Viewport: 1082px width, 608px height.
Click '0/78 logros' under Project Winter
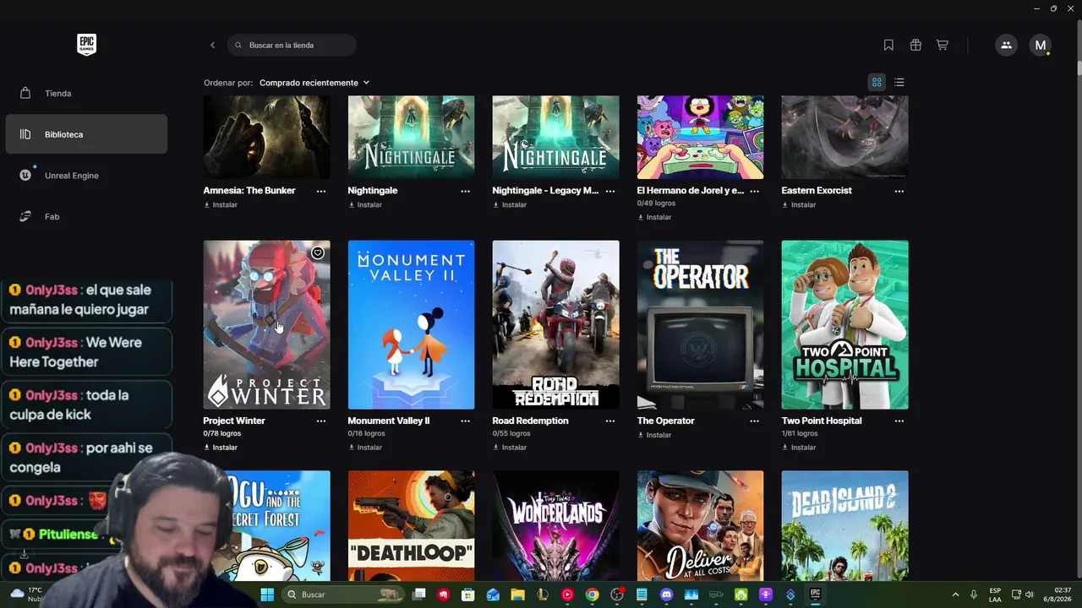[x=222, y=434]
